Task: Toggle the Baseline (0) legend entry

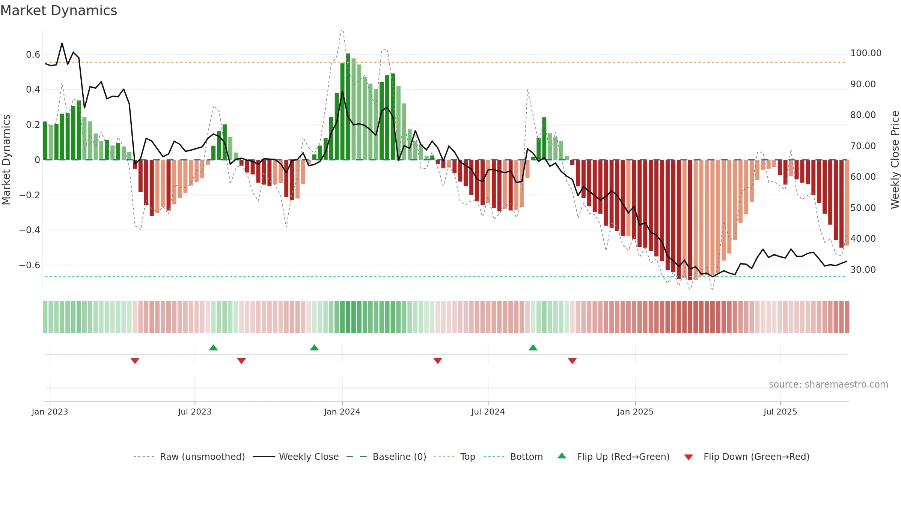Action: [x=386, y=457]
